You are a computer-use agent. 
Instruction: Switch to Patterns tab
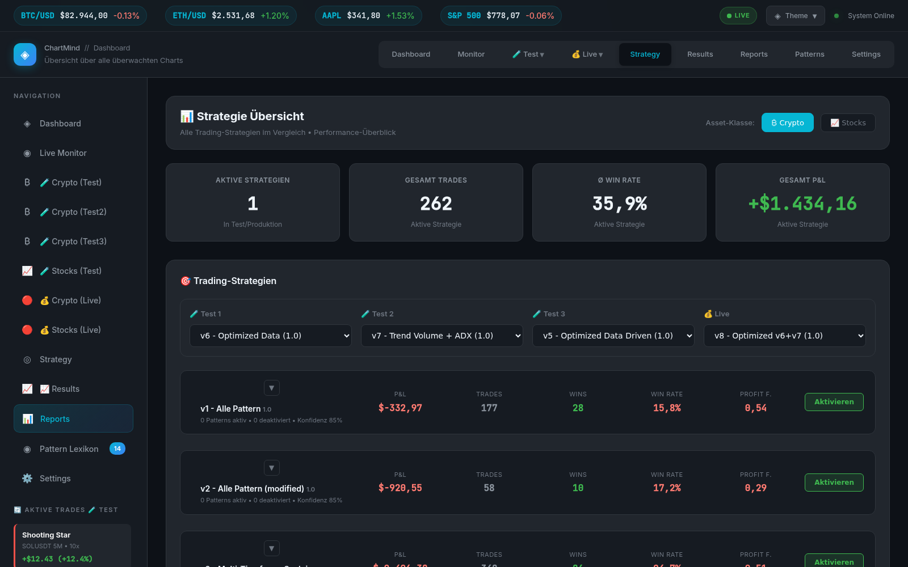click(x=810, y=54)
